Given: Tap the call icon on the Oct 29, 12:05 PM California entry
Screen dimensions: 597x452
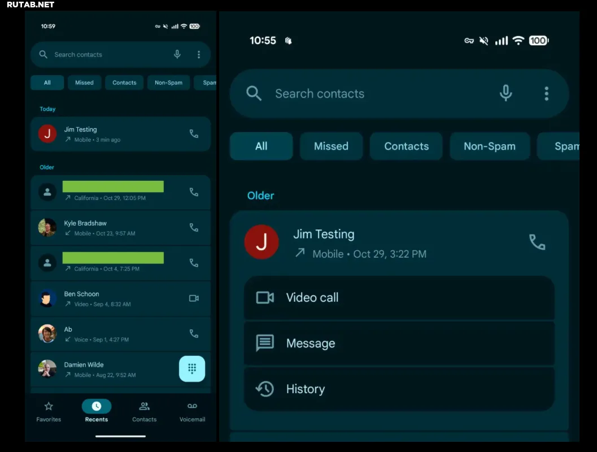Looking at the screenshot, I should tap(194, 192).
